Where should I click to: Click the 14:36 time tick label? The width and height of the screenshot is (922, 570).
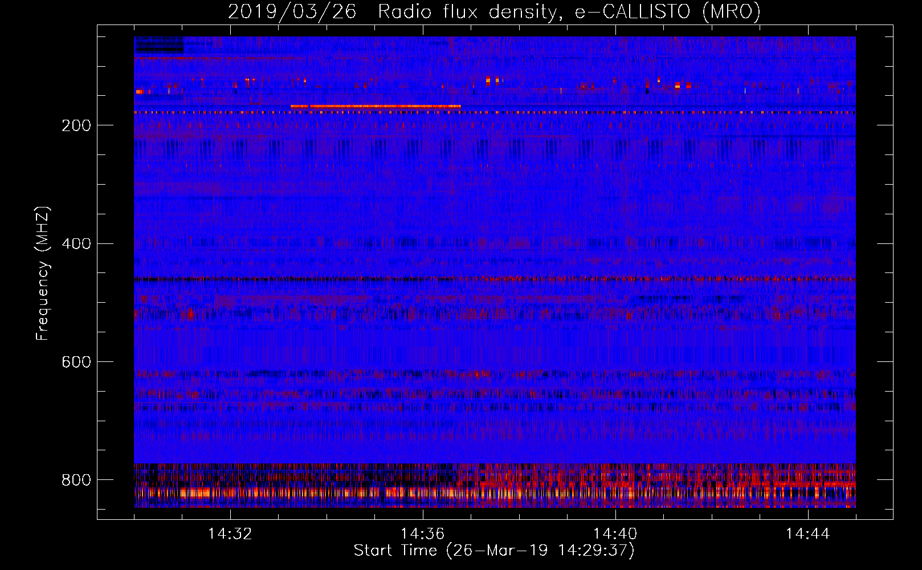pyautogui.click(x=423, y=534)
